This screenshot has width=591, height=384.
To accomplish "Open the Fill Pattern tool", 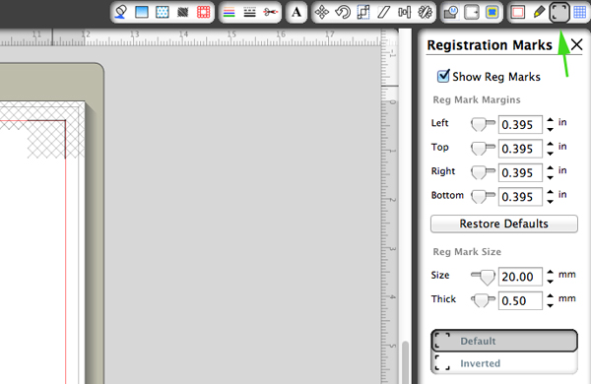I will [163, 12].
